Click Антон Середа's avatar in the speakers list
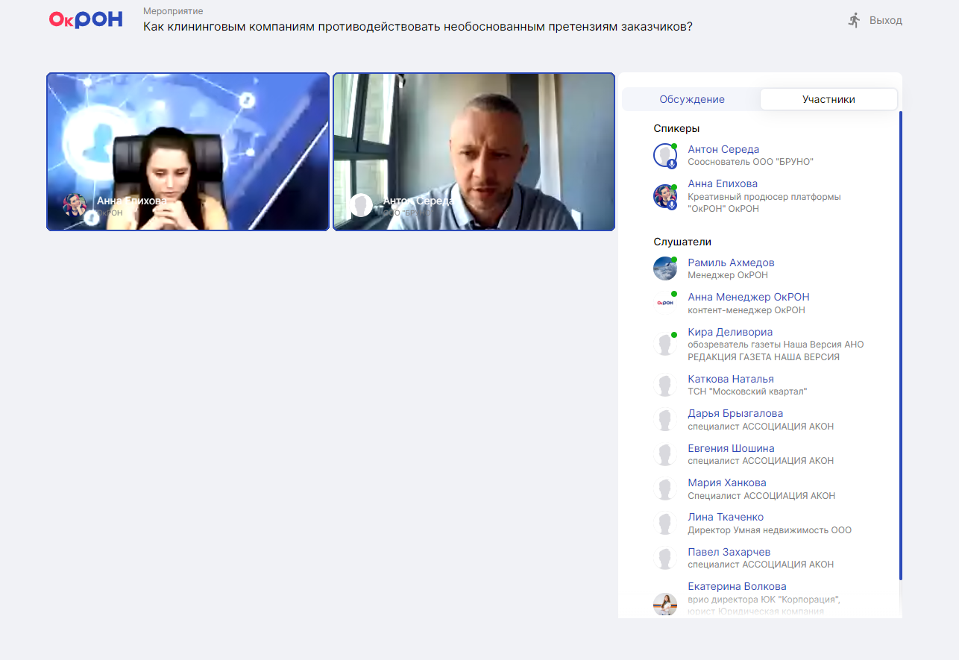Image resolution: width=959 pixels, height=660 pixels. (664, 155)
